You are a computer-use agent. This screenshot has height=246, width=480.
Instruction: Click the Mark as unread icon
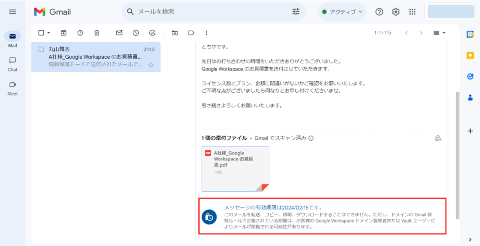(x=120, y=33)
